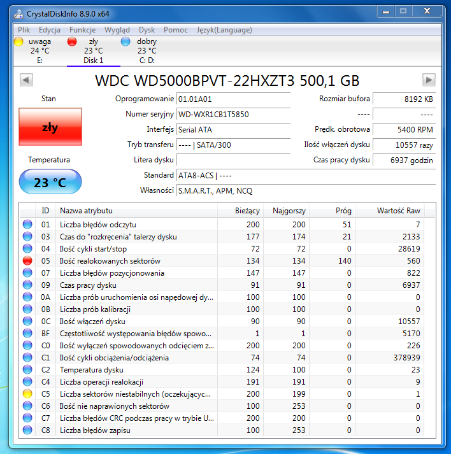Click the Prędk. obrotowa value 5400 RPM

pos(404,130)
